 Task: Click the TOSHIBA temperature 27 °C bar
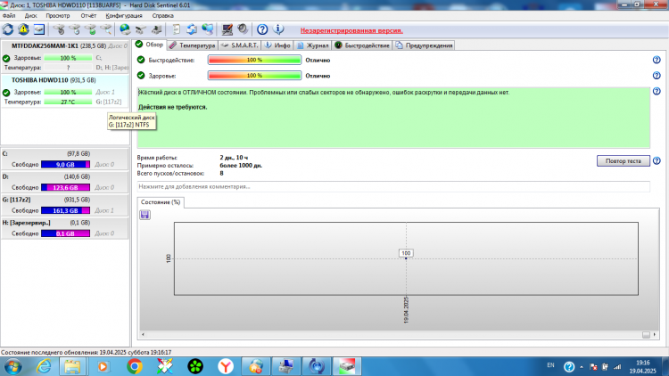[68, 102]
